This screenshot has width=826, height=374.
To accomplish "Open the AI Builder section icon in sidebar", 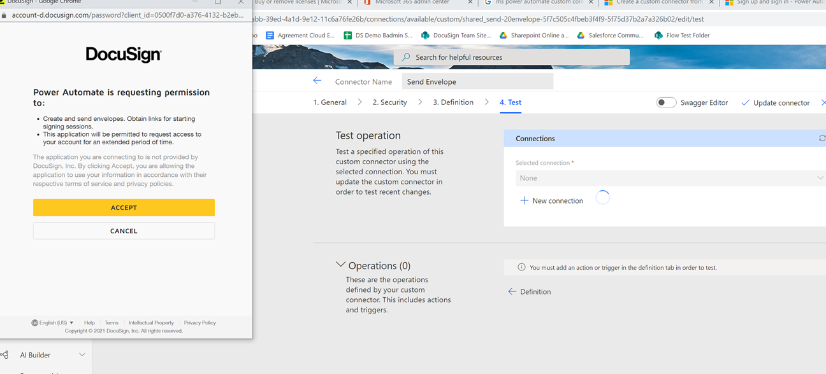I will (x=5, y=354).
